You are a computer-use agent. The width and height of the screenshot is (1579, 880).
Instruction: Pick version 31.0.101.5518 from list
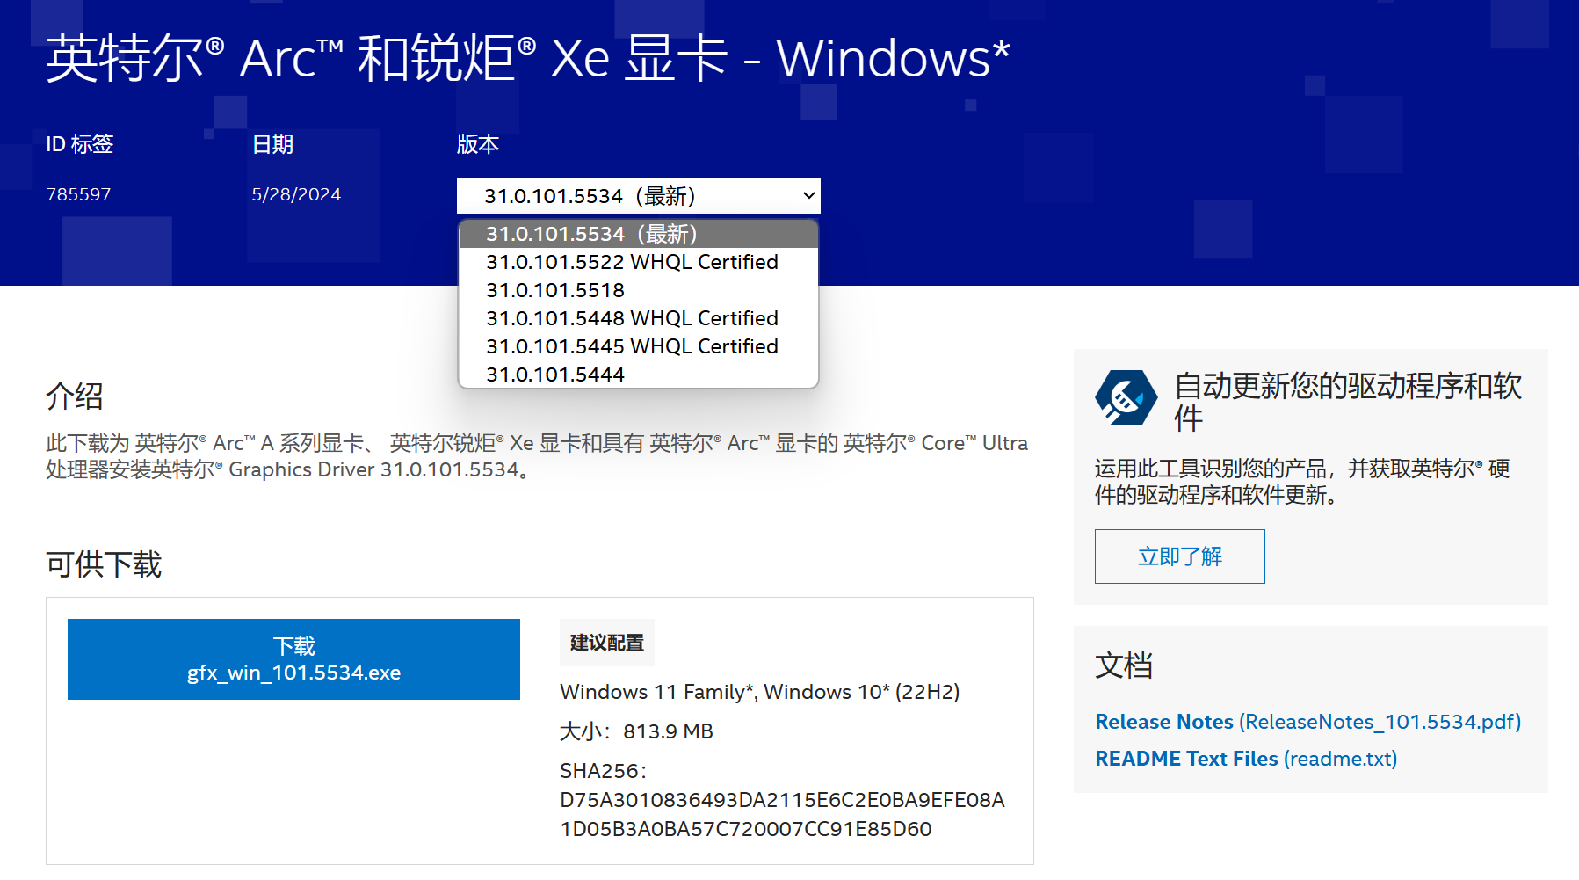(x=639, y=290)
